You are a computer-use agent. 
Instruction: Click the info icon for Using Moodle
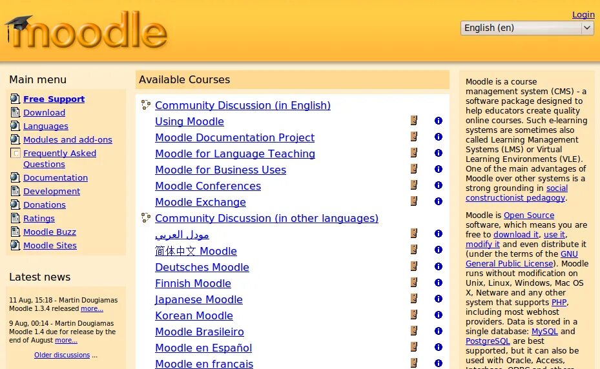tap(439, 121)
